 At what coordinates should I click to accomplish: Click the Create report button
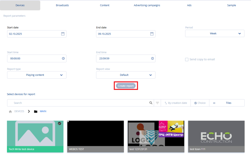tap(126, 86)
